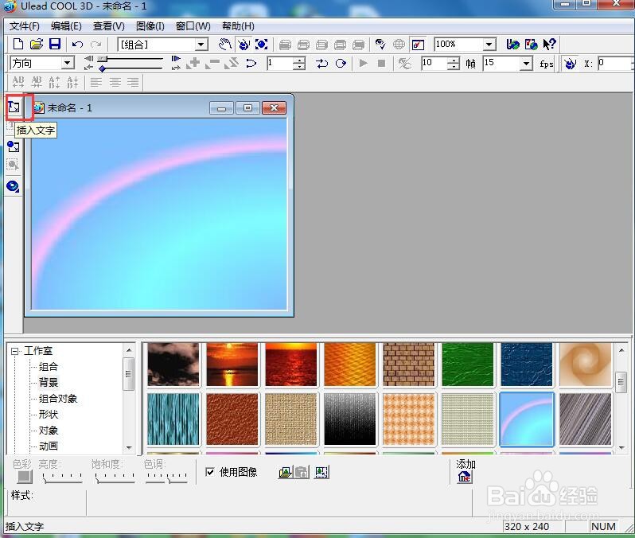Screen dimensions: 635x538
Task: Click the align text right icon
Action: [x=133, y=83]
